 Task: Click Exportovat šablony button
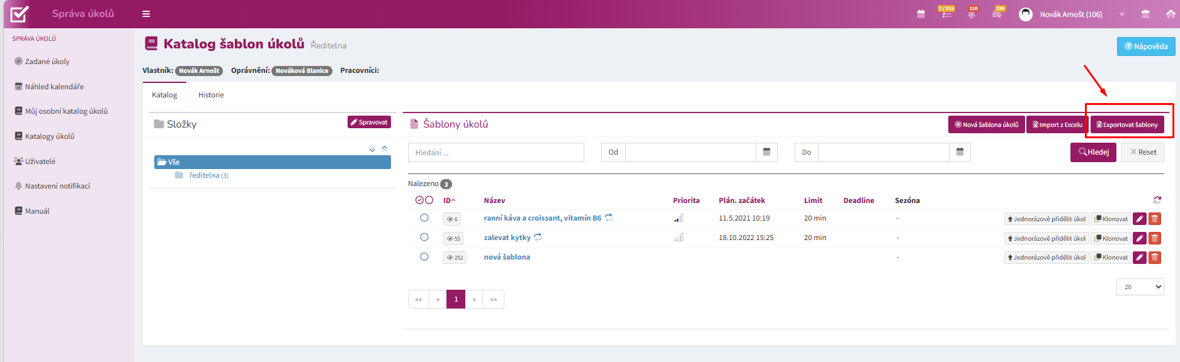(x=1127, y=124)
